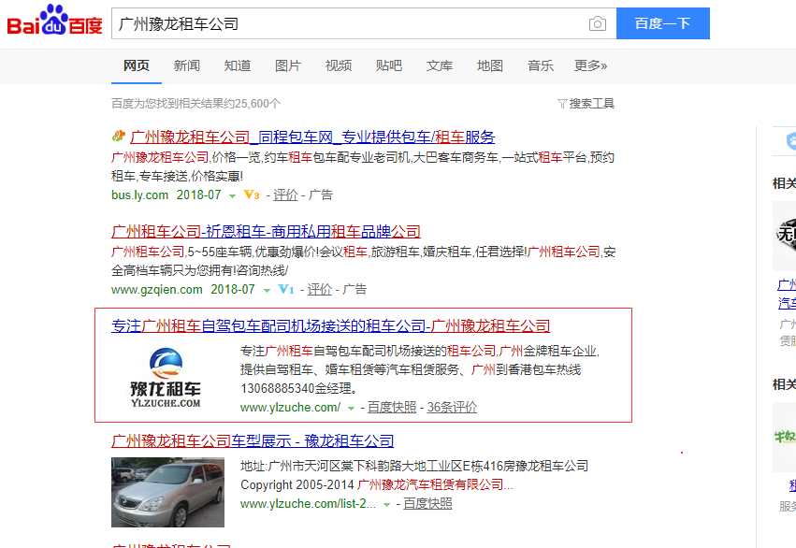Open 评价 link for gzqien.com result

319,289
